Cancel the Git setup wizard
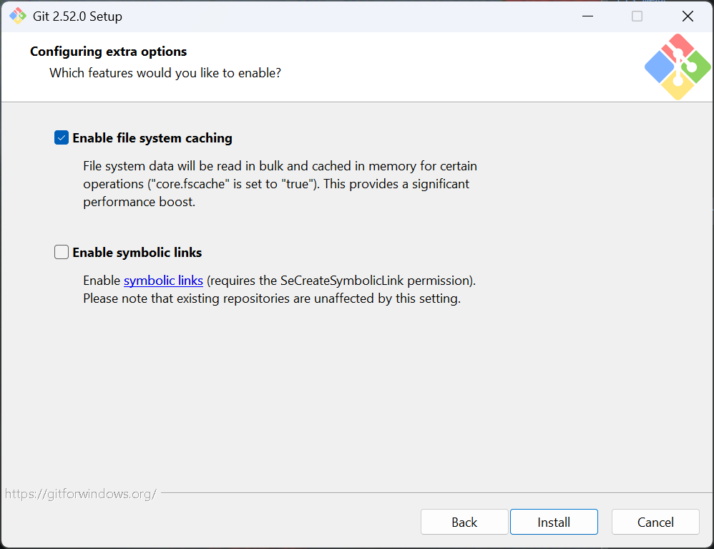Viewport: 714px width, 549px height. click(655, 522)
